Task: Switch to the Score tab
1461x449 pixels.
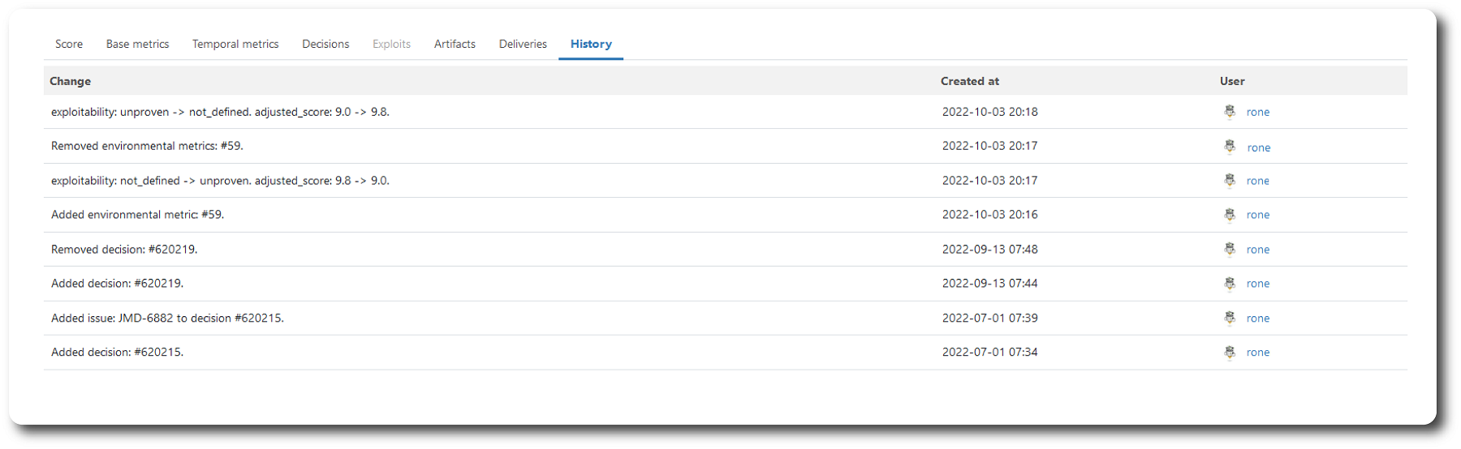Action: 69,44
